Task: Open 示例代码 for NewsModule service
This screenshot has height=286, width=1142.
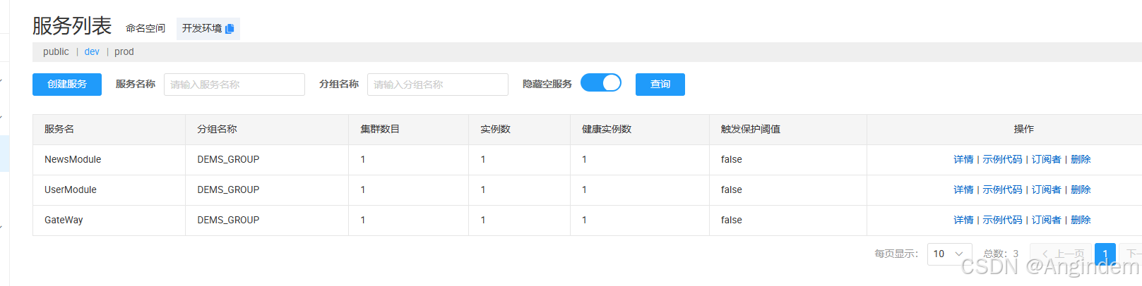Action: [x=1002, y=160]
